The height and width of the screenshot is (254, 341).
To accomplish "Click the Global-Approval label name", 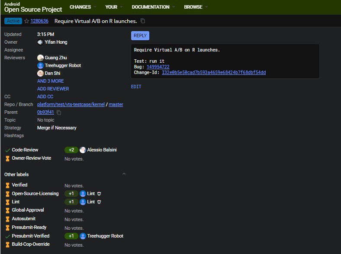I will (x=28, y=210).
